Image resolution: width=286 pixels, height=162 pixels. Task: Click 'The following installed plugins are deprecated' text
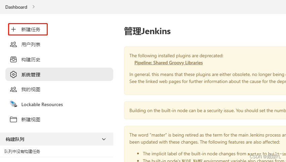176,56
